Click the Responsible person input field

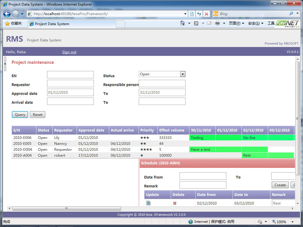tap(162, 84)
